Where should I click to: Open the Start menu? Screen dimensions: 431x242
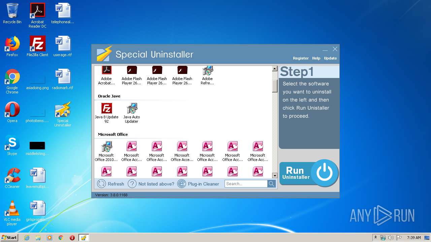tap(9, 238)
